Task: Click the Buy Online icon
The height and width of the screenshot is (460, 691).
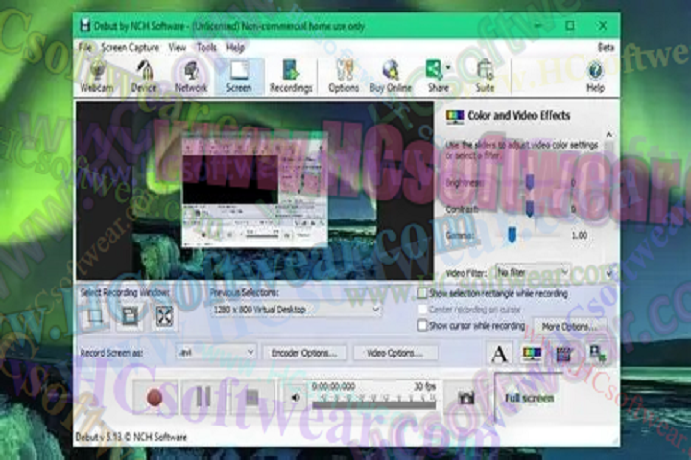Action: pos(391,76)
